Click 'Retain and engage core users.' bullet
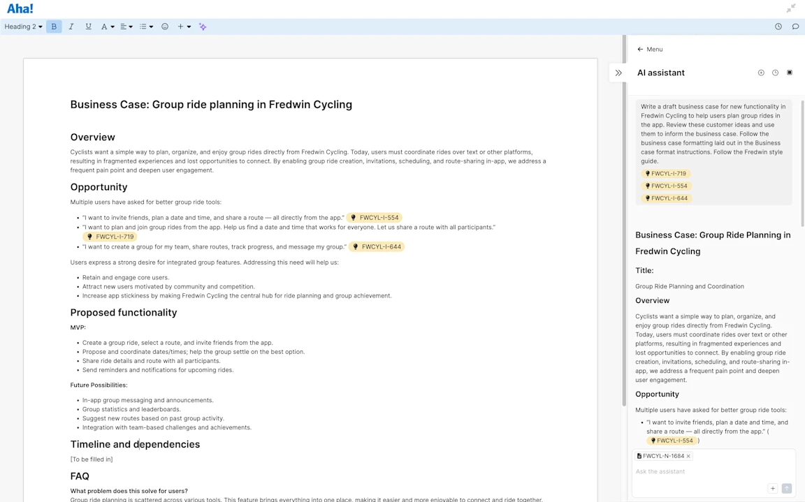 tap(126, 277)
